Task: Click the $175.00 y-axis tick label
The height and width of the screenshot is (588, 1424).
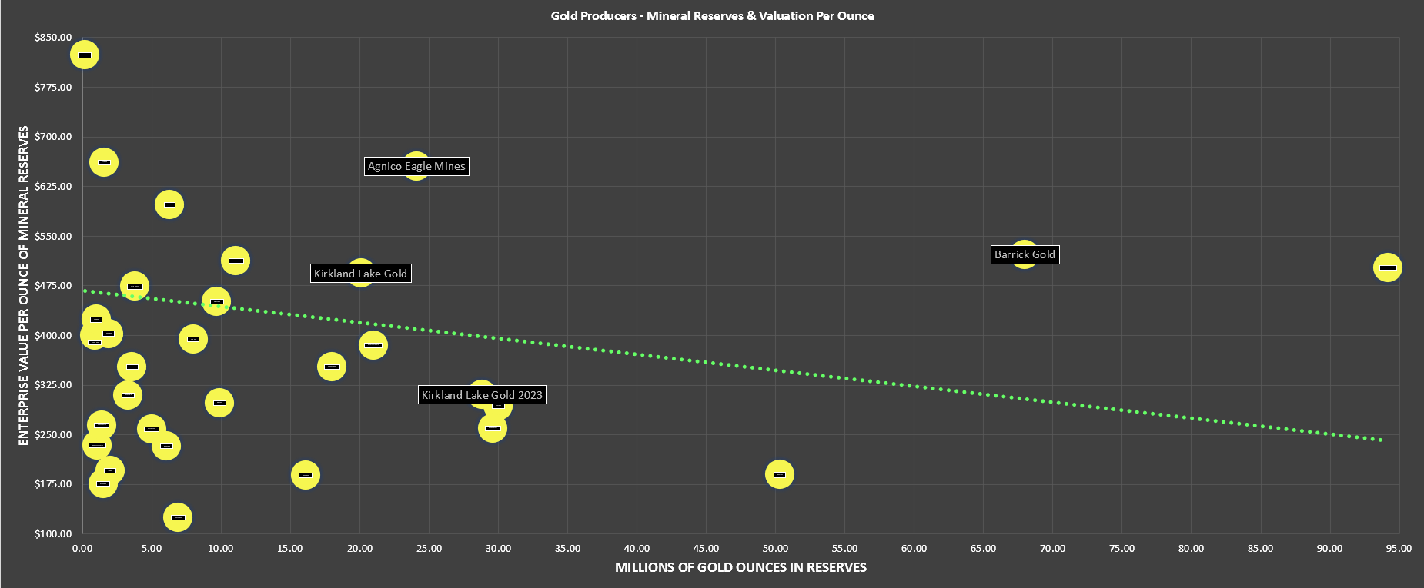Action: point(53,484)
